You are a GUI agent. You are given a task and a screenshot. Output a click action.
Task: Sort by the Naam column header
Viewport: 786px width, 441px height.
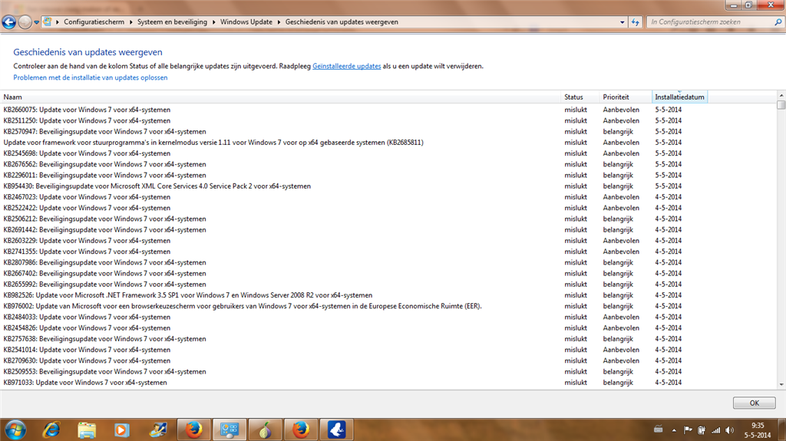(281, 97)
